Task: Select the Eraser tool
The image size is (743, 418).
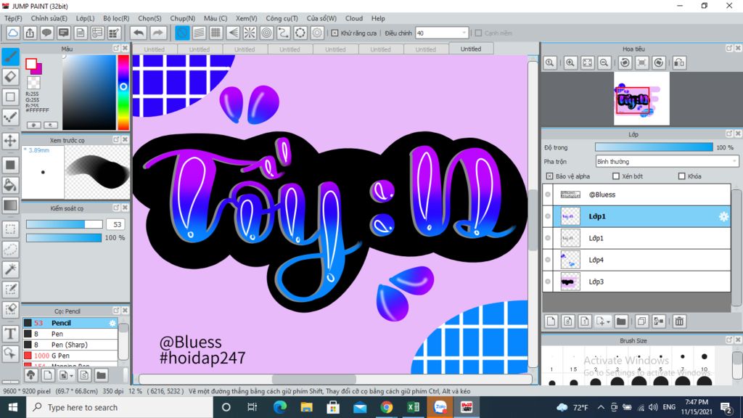Action: [x=10, y=77]
